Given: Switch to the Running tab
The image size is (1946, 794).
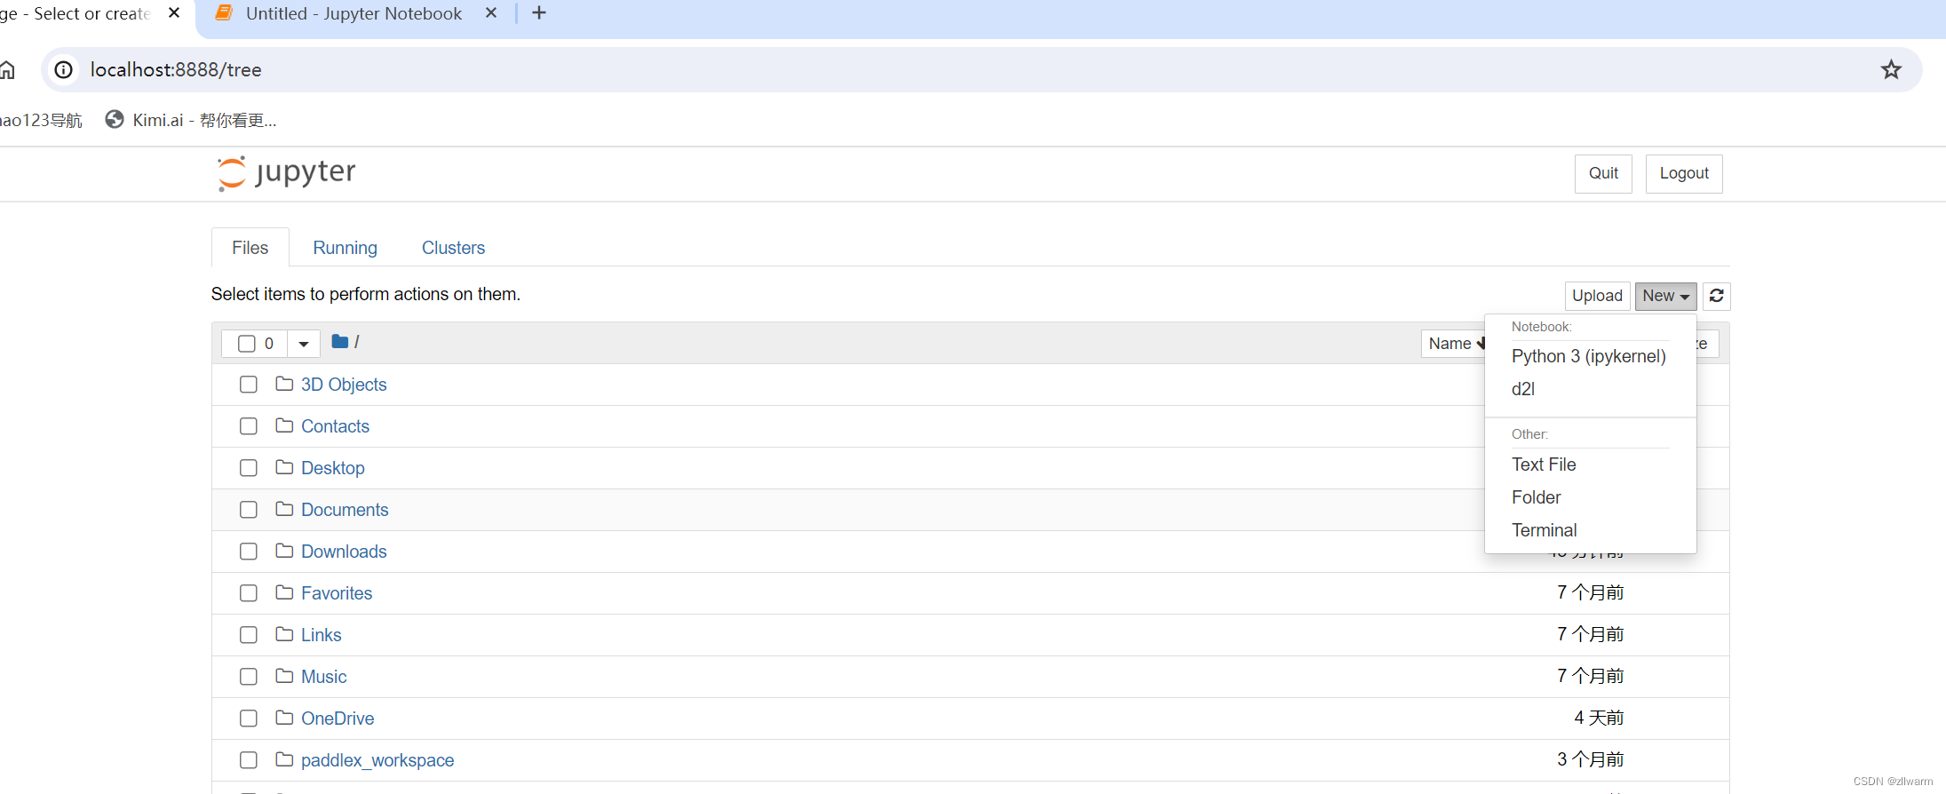Looking at the screenshot, I should [x=345, y=247].
